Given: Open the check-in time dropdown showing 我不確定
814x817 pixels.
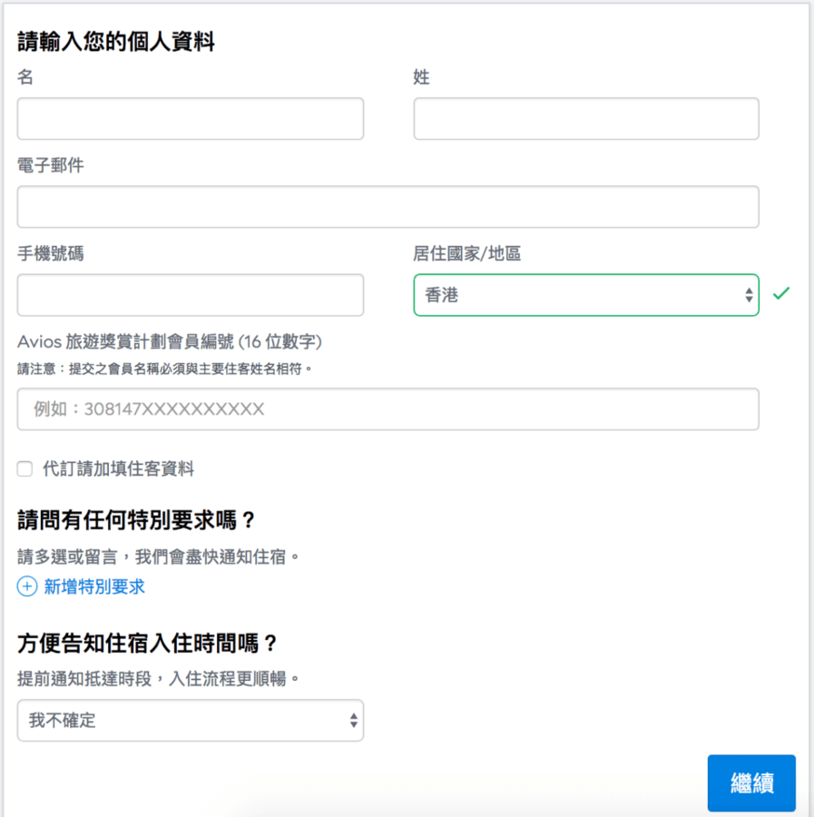Looking at the screenshot, I should click(191, 721).
